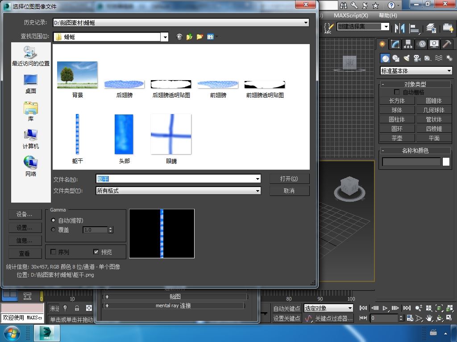Toggle the selection lock padlock icon

[77, 308]
